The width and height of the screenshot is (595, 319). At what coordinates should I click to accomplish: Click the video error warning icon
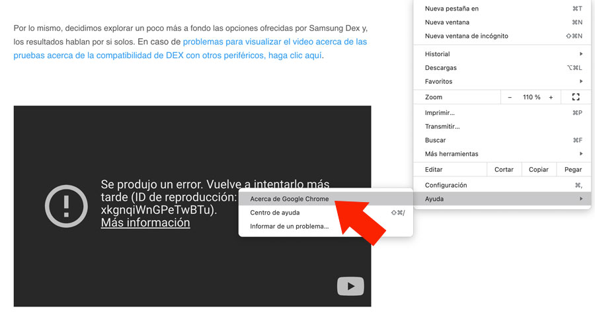[66, 206]
